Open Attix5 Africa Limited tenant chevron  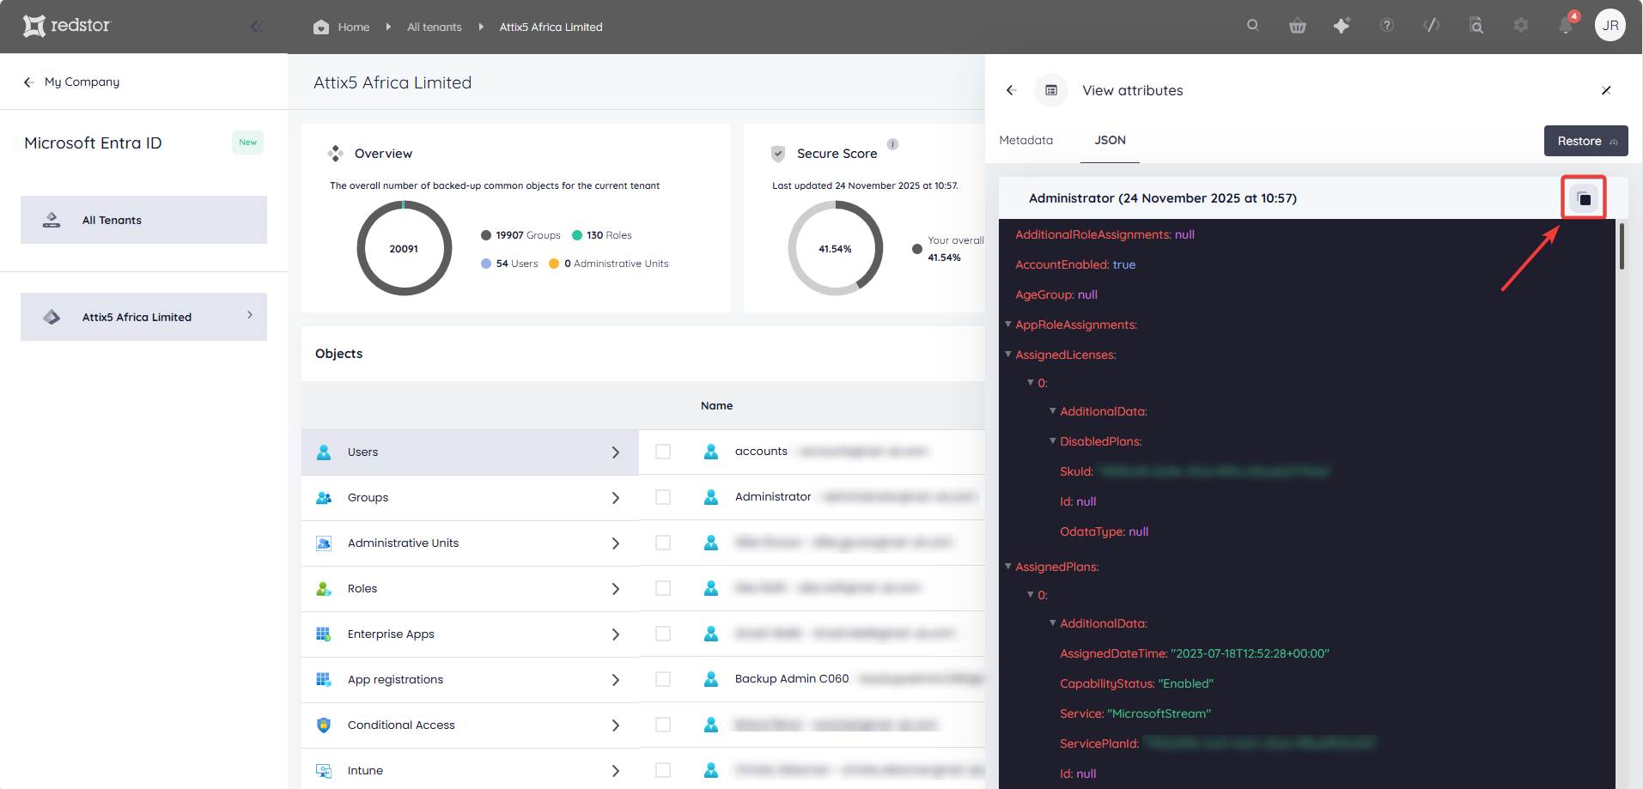pyautogui.click(x=250, y=315)
